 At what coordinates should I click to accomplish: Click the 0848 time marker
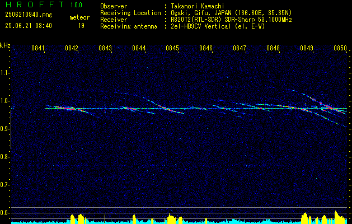pos(273,48)
